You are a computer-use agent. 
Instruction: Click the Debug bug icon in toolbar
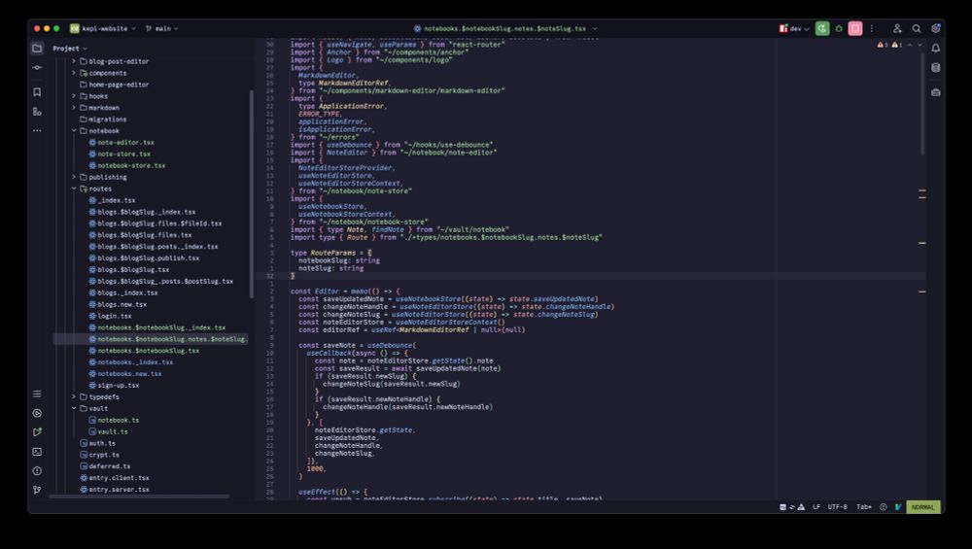click(x=839, y=28)
